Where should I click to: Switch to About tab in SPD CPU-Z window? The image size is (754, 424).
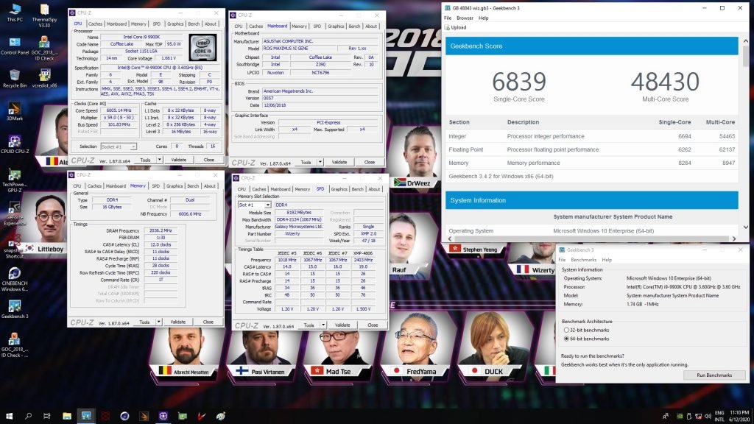(x=374, y=189)
